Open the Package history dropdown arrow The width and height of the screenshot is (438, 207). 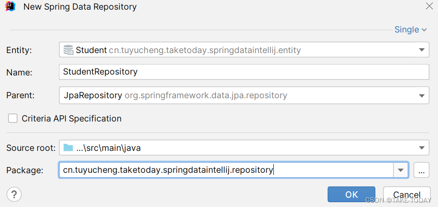(401, 170)
